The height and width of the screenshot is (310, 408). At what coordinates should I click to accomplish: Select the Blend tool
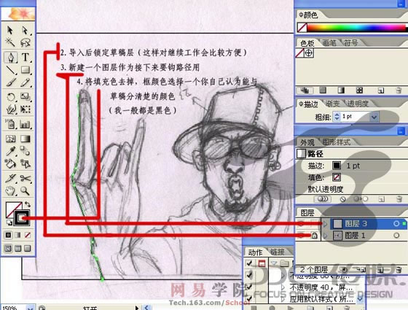point(25,151)
